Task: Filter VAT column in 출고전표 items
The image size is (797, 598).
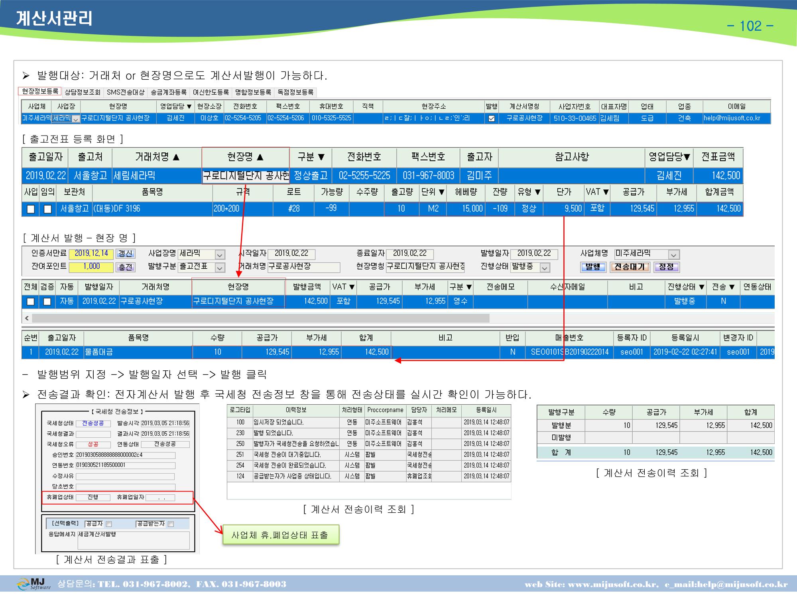Action: point(597,192)
